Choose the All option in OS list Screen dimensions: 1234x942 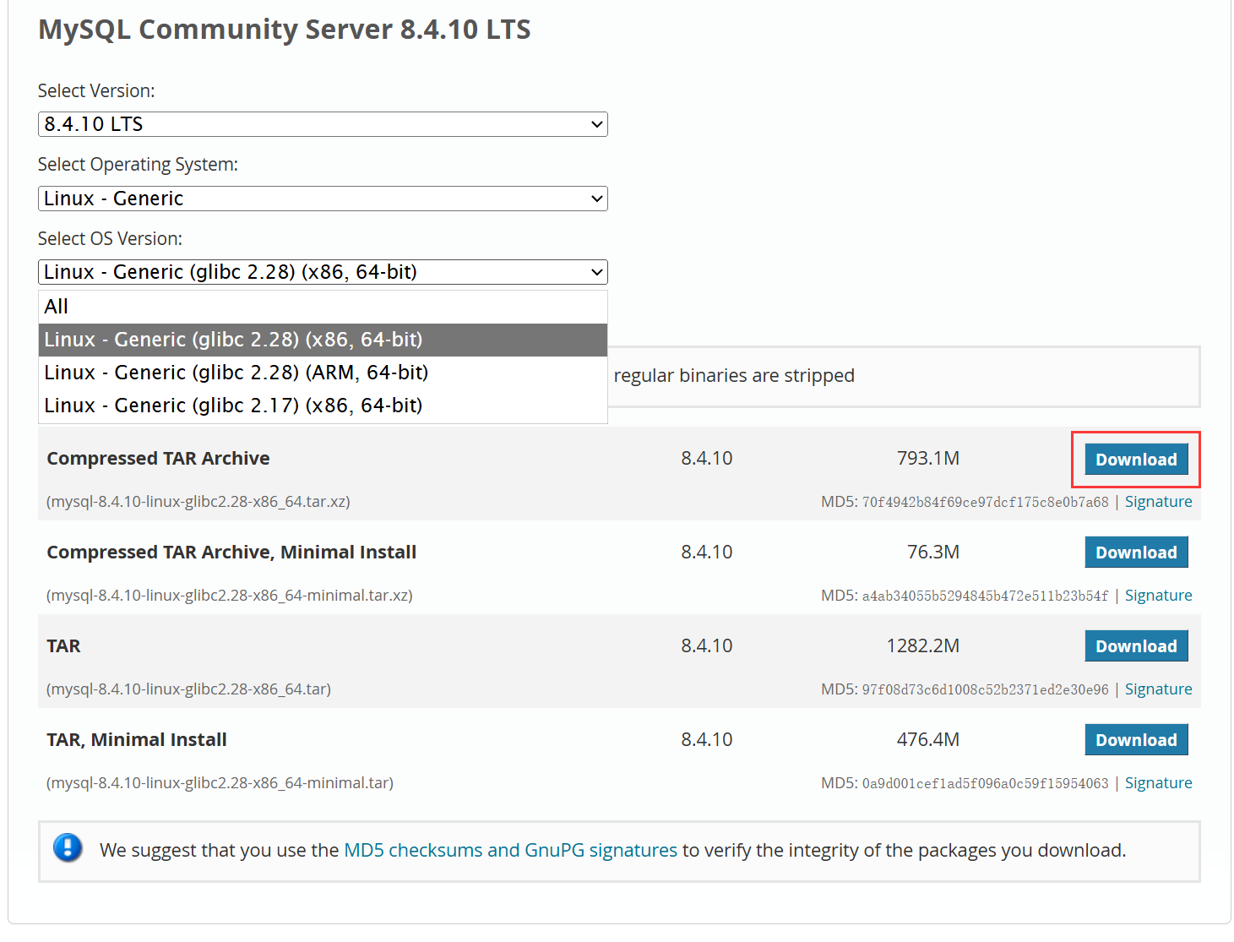tap(323, 307)
